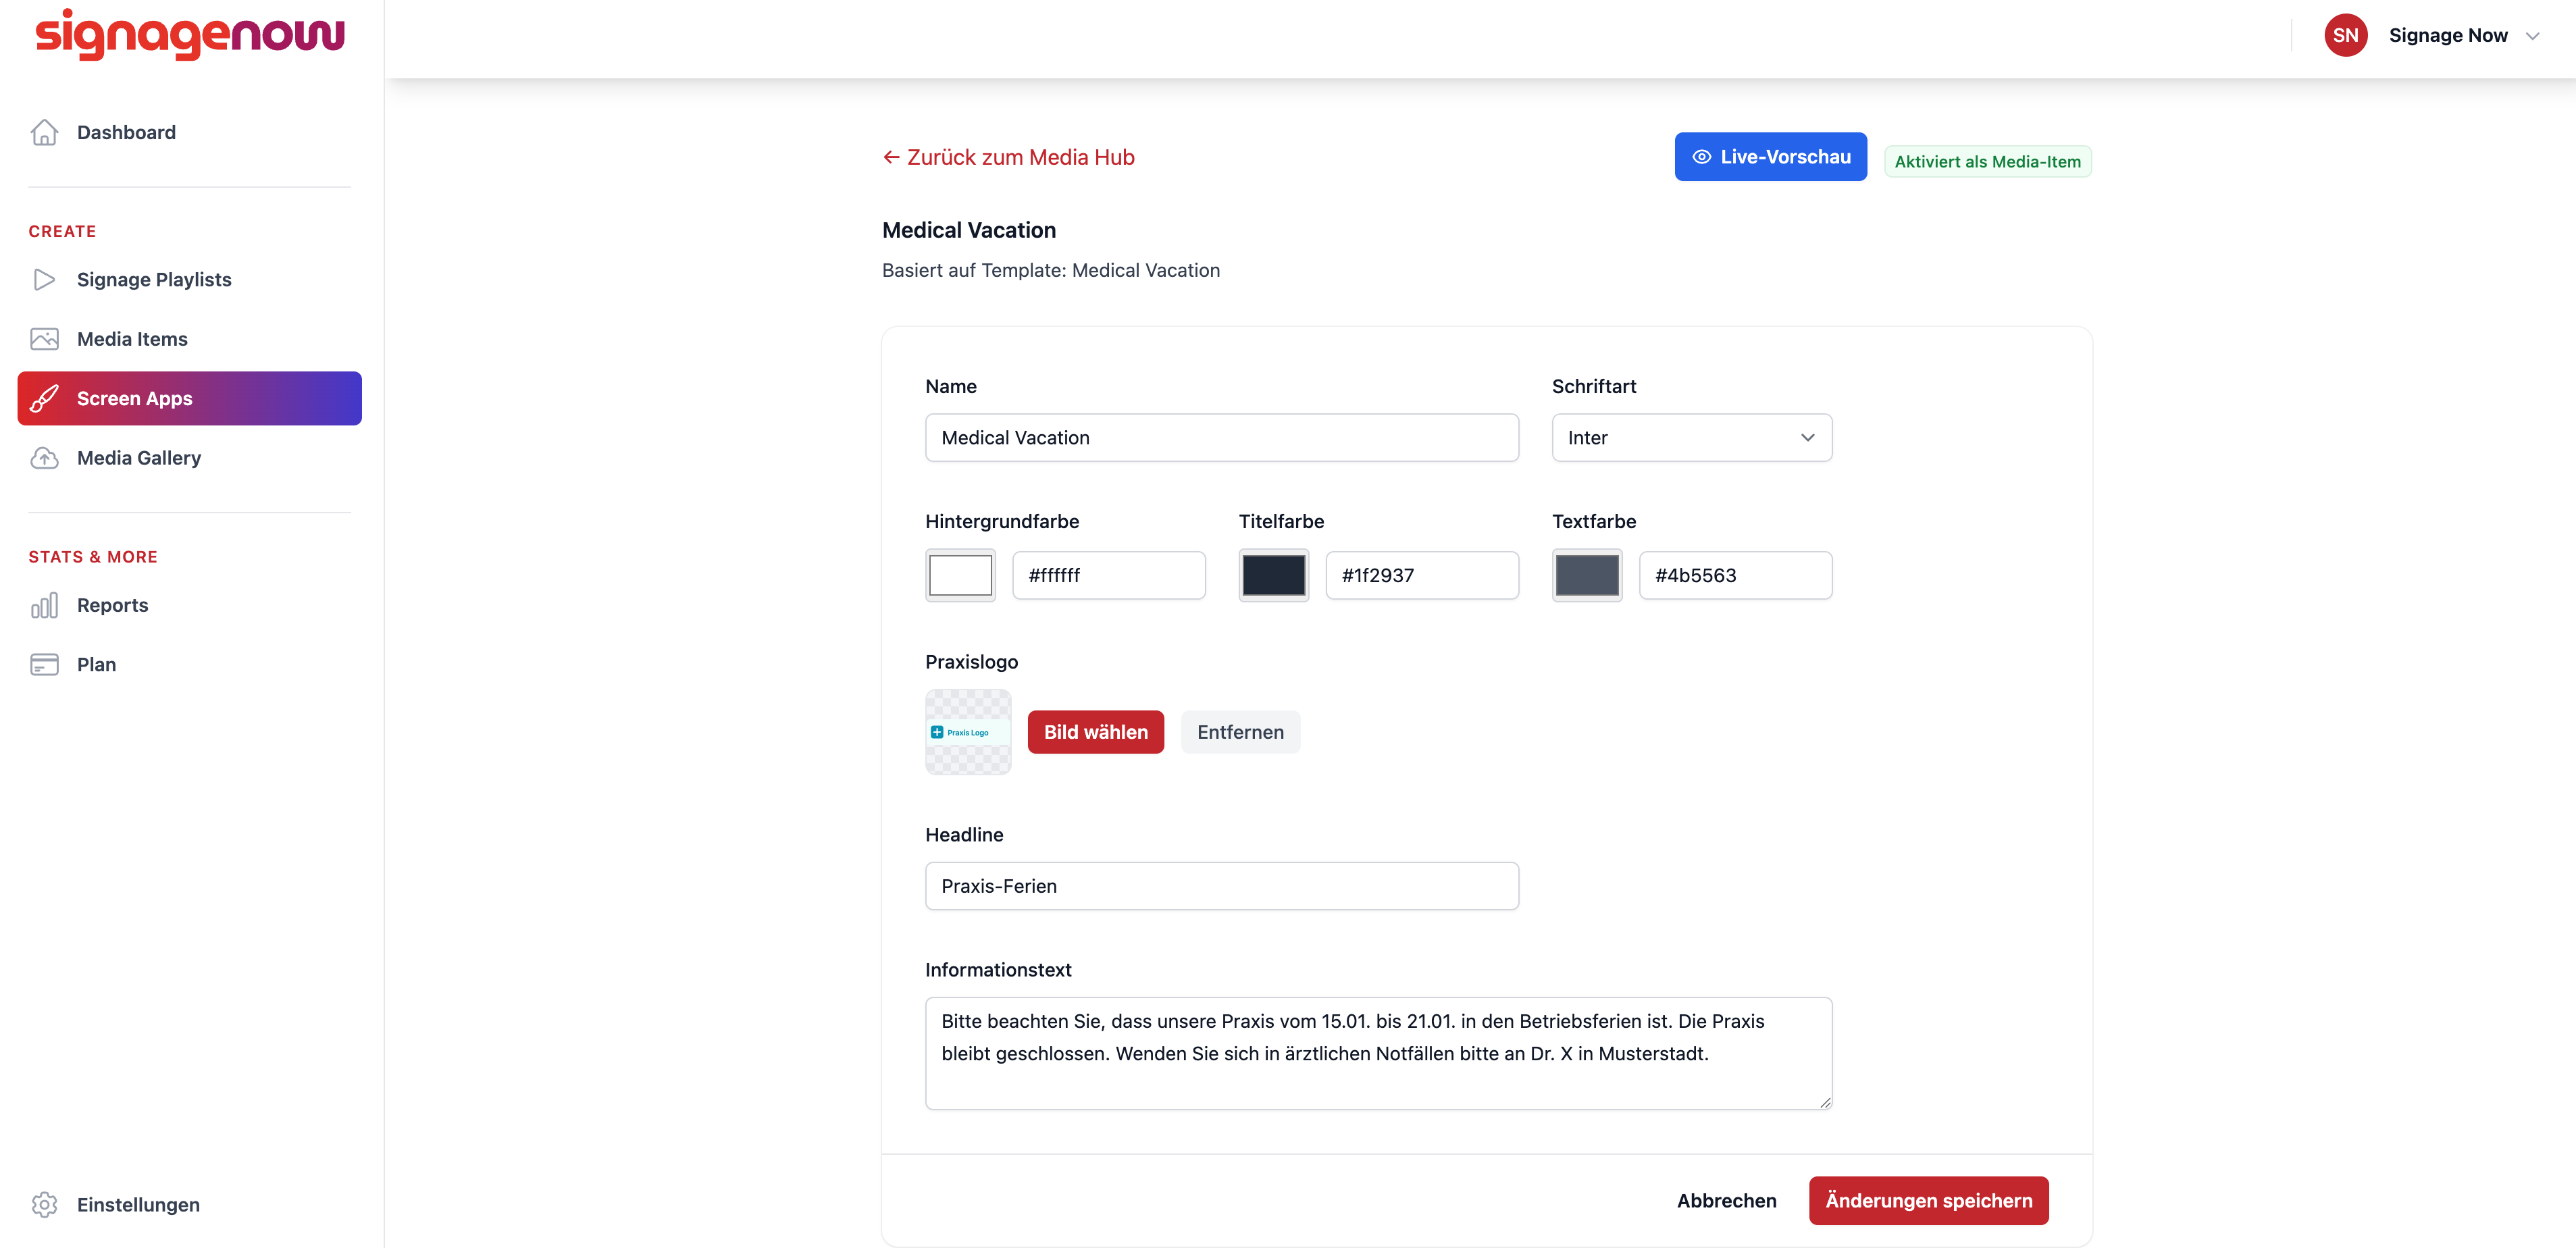Image resolution: width=2576 pixels, height=1248 pixels.
Task: Open Media Items section
Action: (190, 339)
